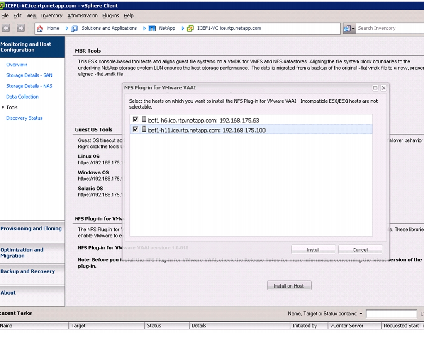
Task: Click the ICEF1-VC vCenter server icon
Action: pyautogui.click(x=190, y=28)
